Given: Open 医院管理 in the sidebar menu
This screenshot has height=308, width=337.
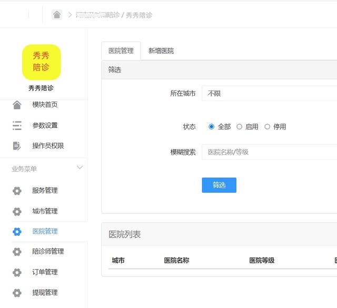Looking at the screenshot, I should pyautogui.click(x=45, y=231).
